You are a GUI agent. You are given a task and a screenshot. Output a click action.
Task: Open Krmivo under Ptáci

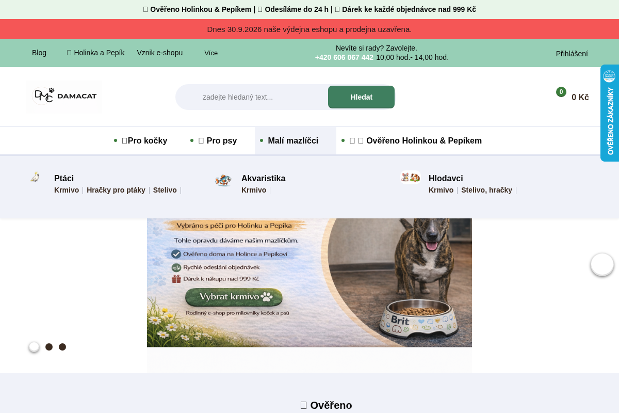coord(67,190)
